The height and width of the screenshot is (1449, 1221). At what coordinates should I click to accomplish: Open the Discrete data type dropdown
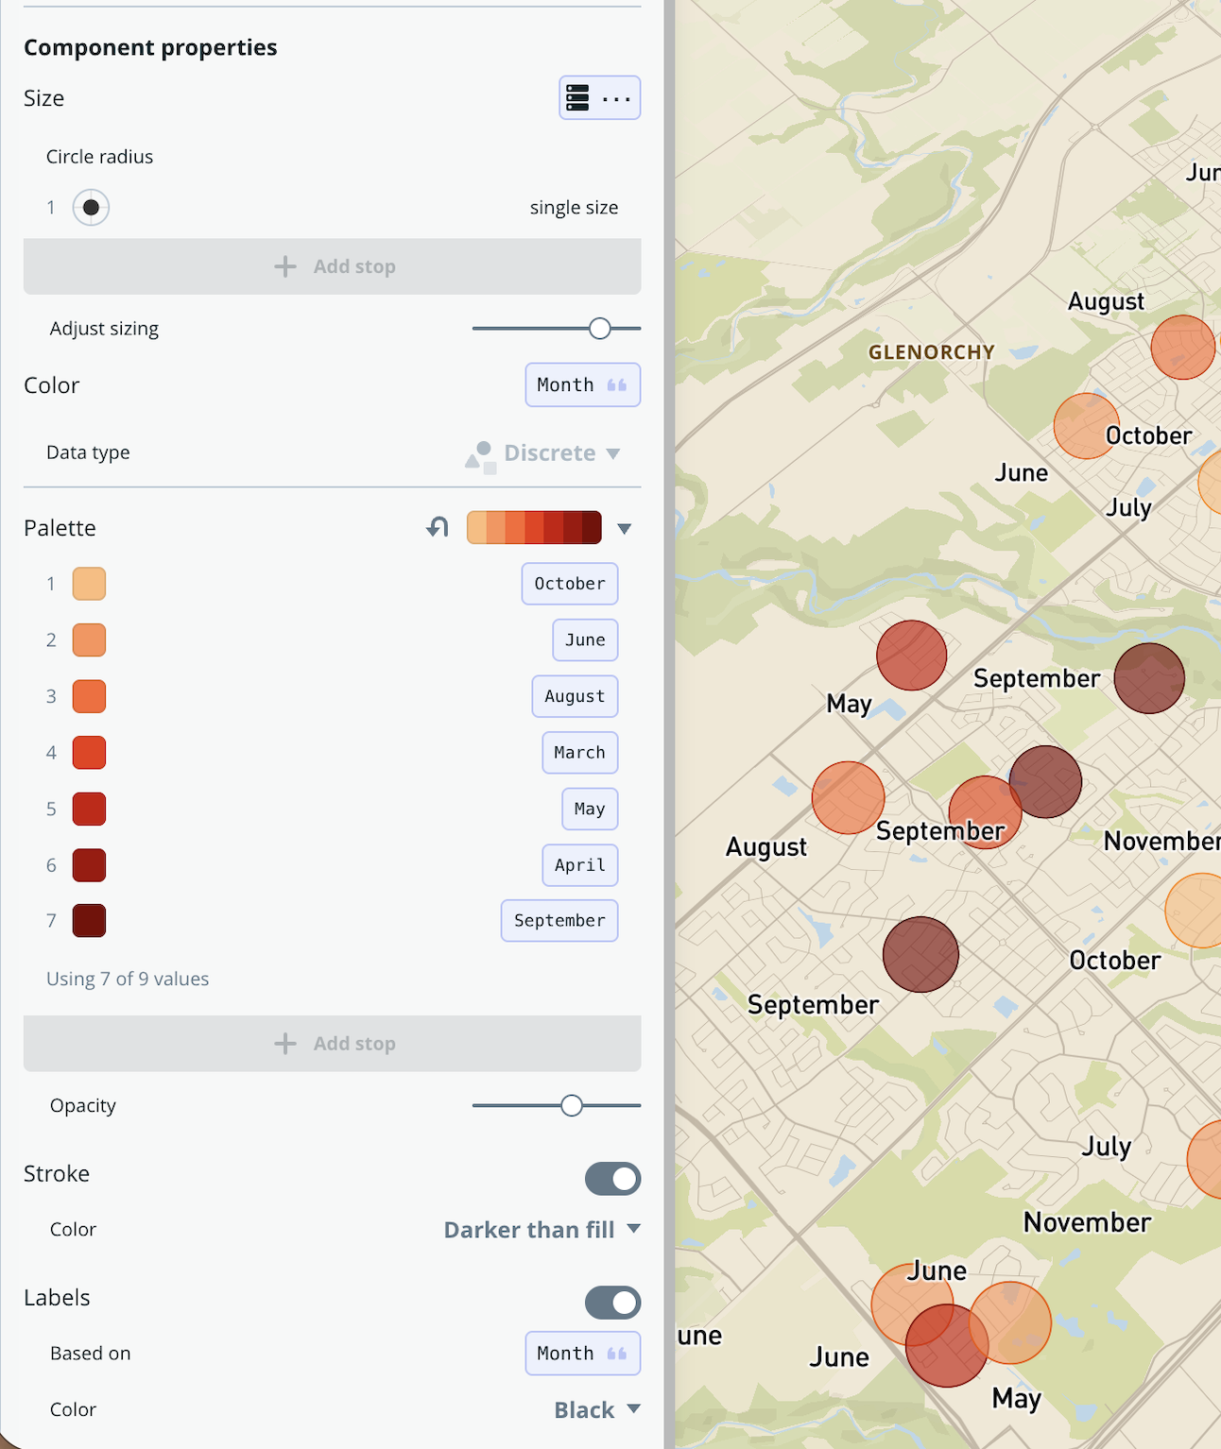click(x=557, y=452)
